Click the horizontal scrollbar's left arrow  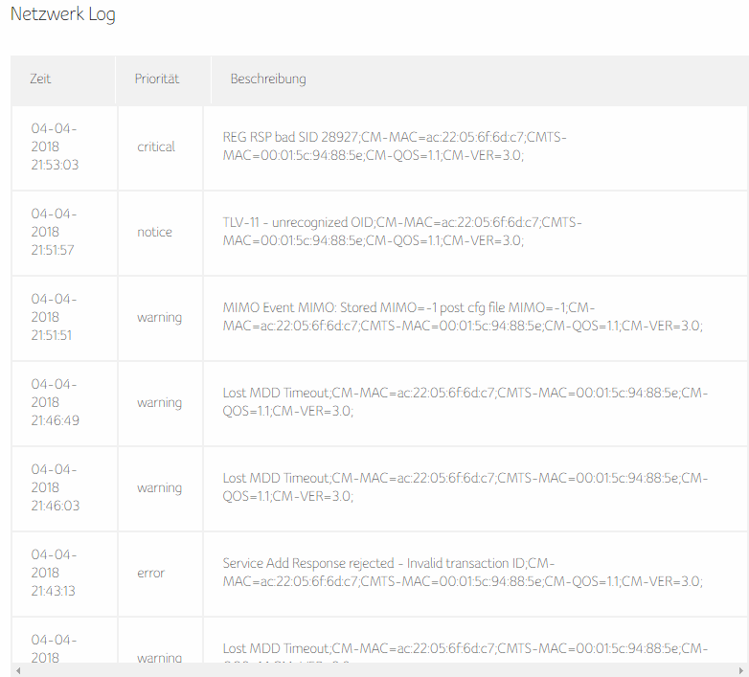tap(17, 669)
